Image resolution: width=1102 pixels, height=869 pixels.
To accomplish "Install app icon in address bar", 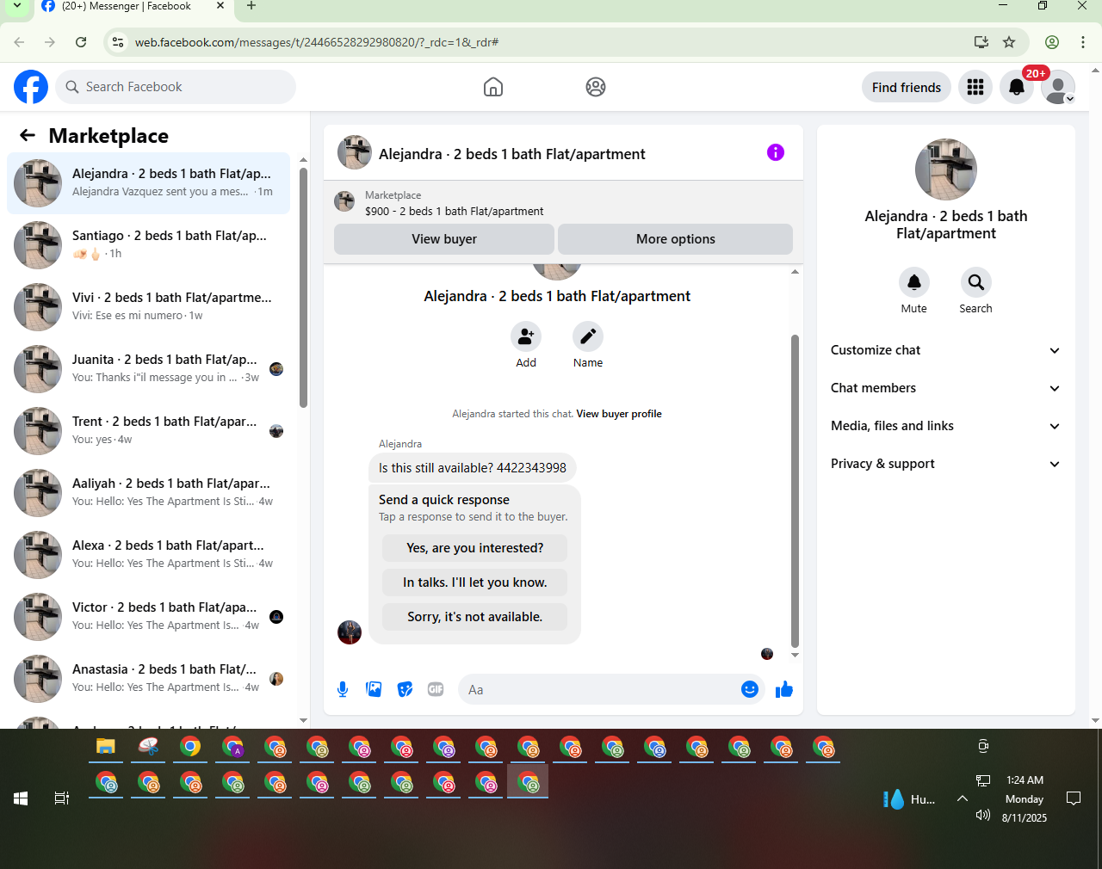I will coord(981,42).
